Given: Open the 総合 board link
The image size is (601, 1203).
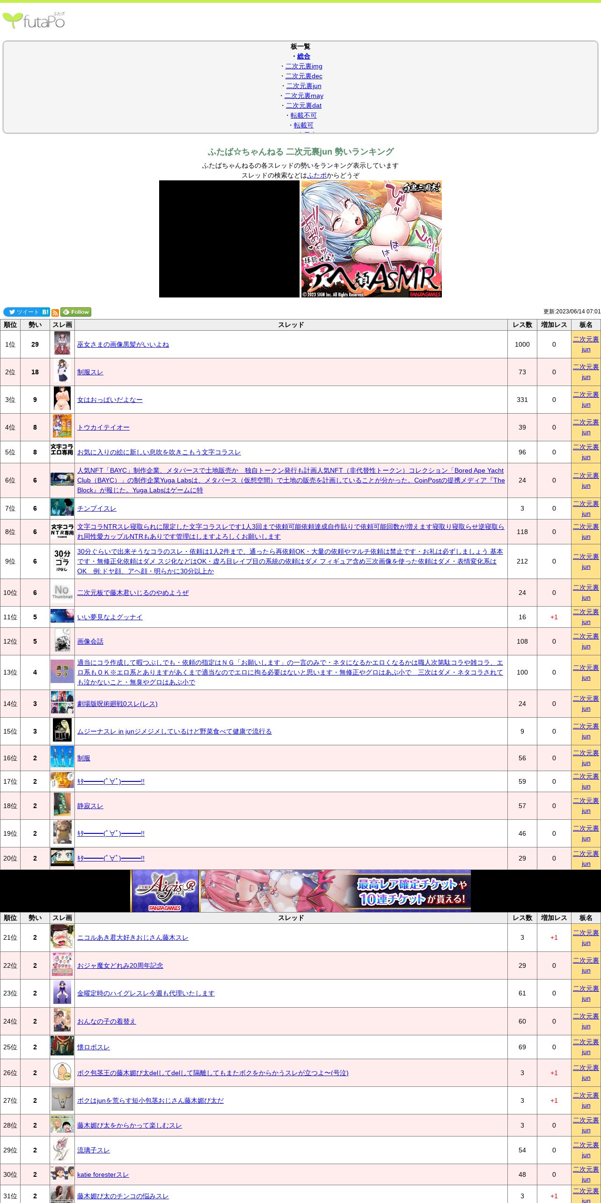Looking at the screenshot, I should [304, 56].
